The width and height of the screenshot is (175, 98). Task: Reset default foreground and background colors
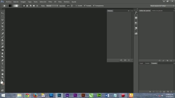coord(1,80)
